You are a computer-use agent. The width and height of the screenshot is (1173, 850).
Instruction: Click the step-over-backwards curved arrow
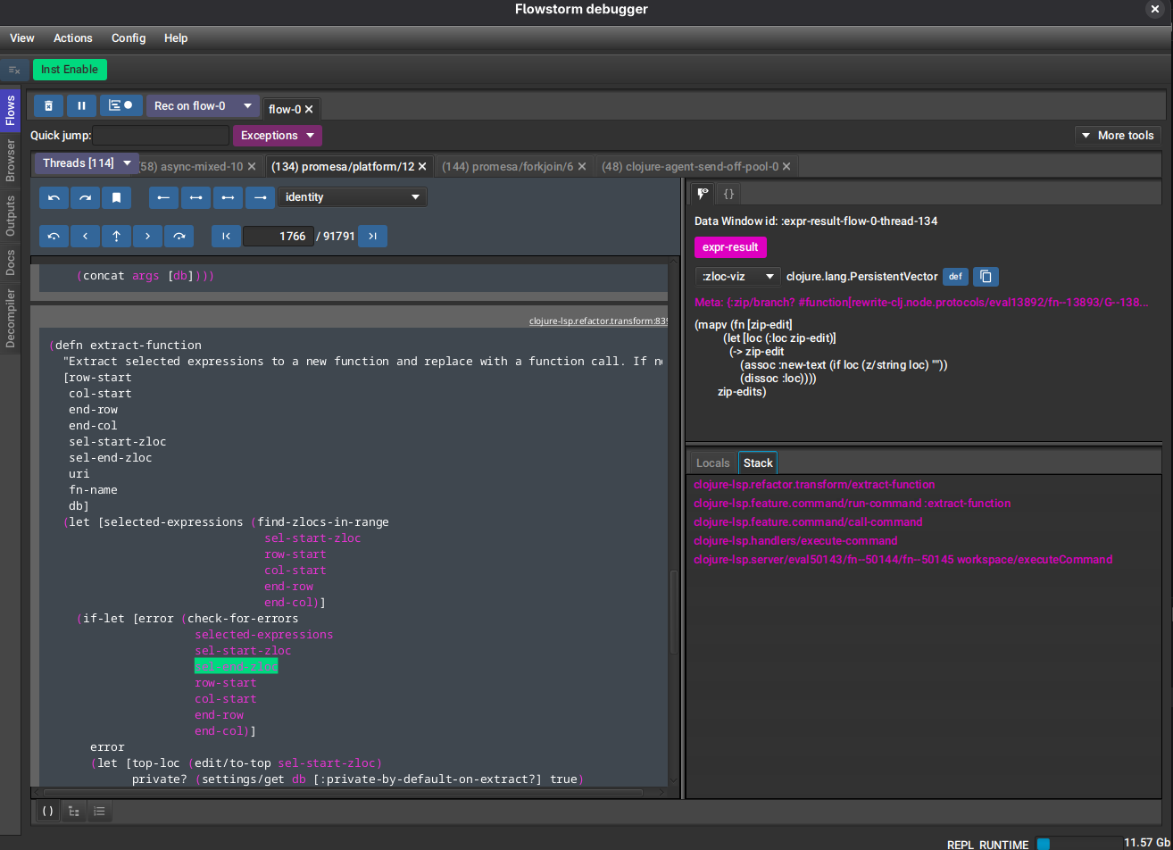[54, 236]
